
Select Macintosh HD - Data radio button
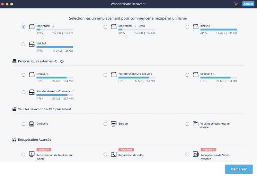click(105, 27)
